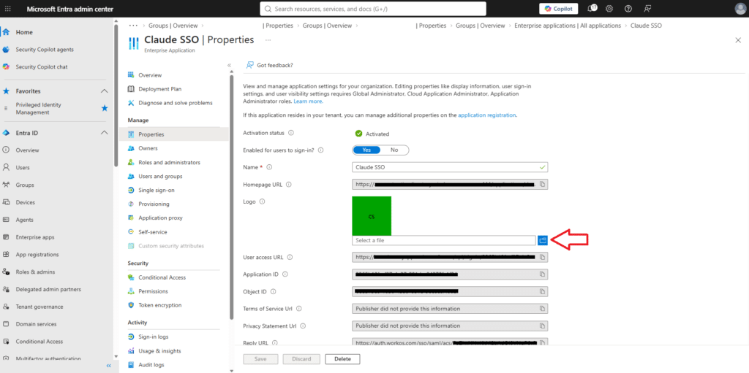Collapse the Entra ID section
Screen dimensions: 749x373
tap(104, 133)
